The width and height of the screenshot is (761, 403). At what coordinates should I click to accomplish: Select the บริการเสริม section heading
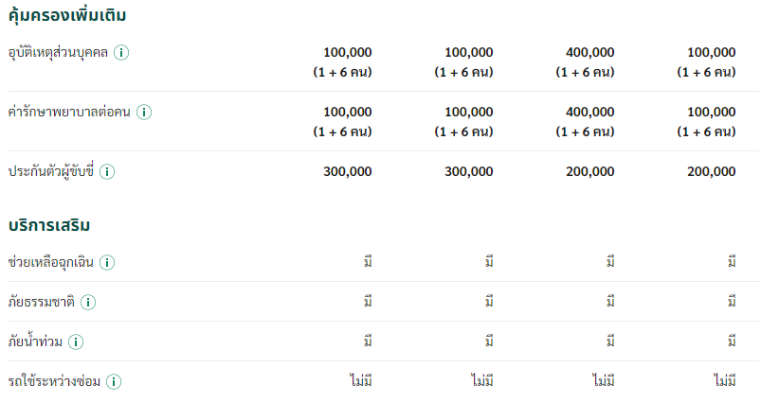coord(49,225)
